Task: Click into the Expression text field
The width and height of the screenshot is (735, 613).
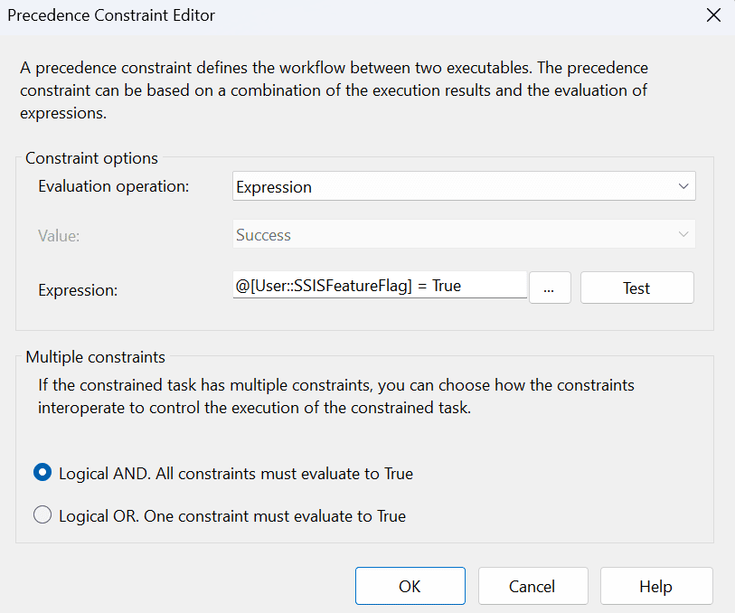Action: pos(380,285)
